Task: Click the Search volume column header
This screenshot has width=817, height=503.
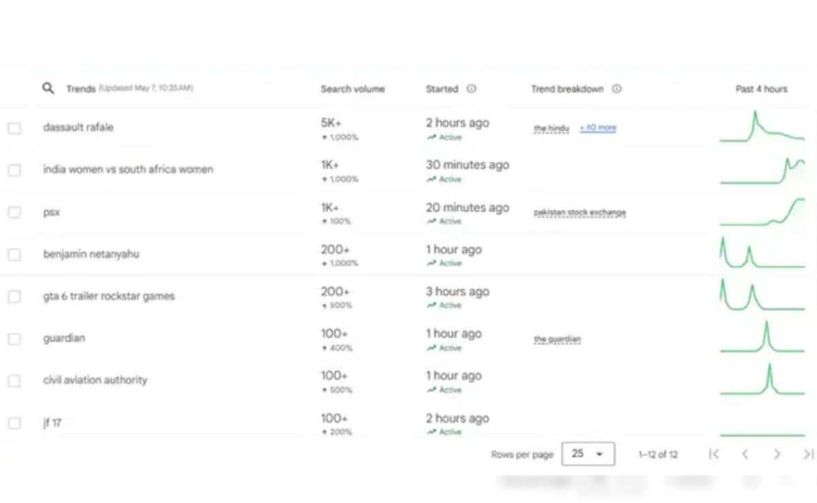Action: (353, 89)
